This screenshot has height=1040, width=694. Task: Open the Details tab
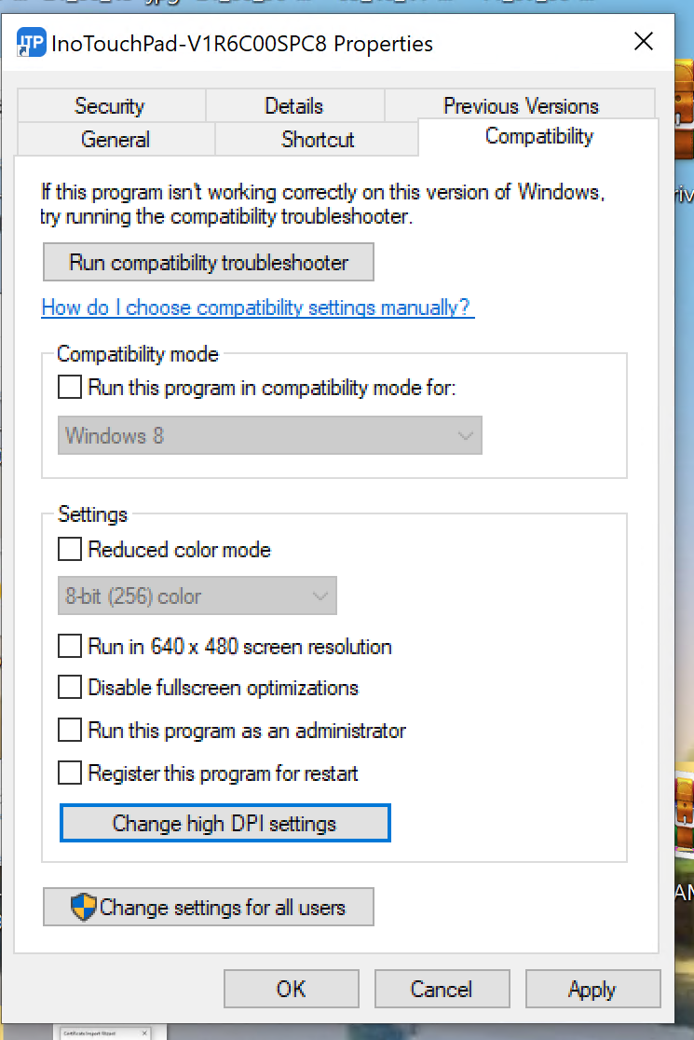pos(293,106)
